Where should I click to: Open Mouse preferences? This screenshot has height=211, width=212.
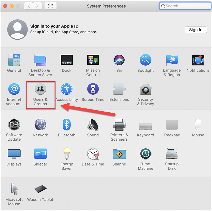198,125
